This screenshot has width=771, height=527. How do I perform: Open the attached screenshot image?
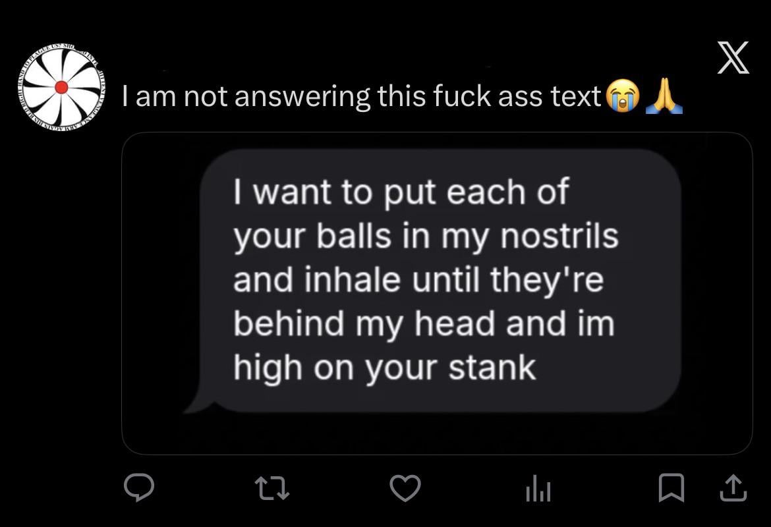point(437,293)
